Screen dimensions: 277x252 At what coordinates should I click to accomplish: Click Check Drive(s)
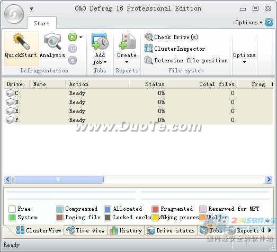(172, 37)
